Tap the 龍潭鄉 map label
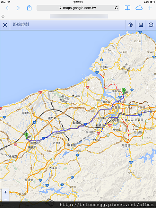The image size is (156, 208). click(29, 180)
